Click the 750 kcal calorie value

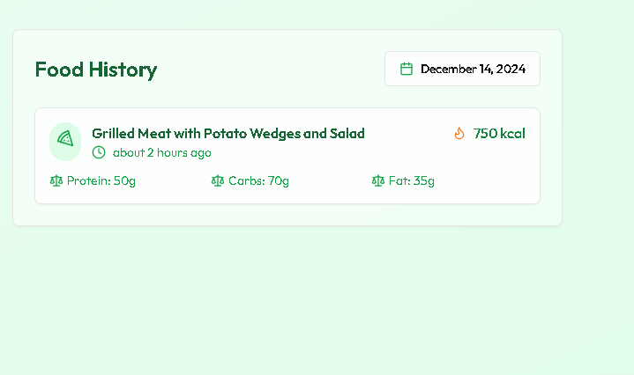[499, 134]
